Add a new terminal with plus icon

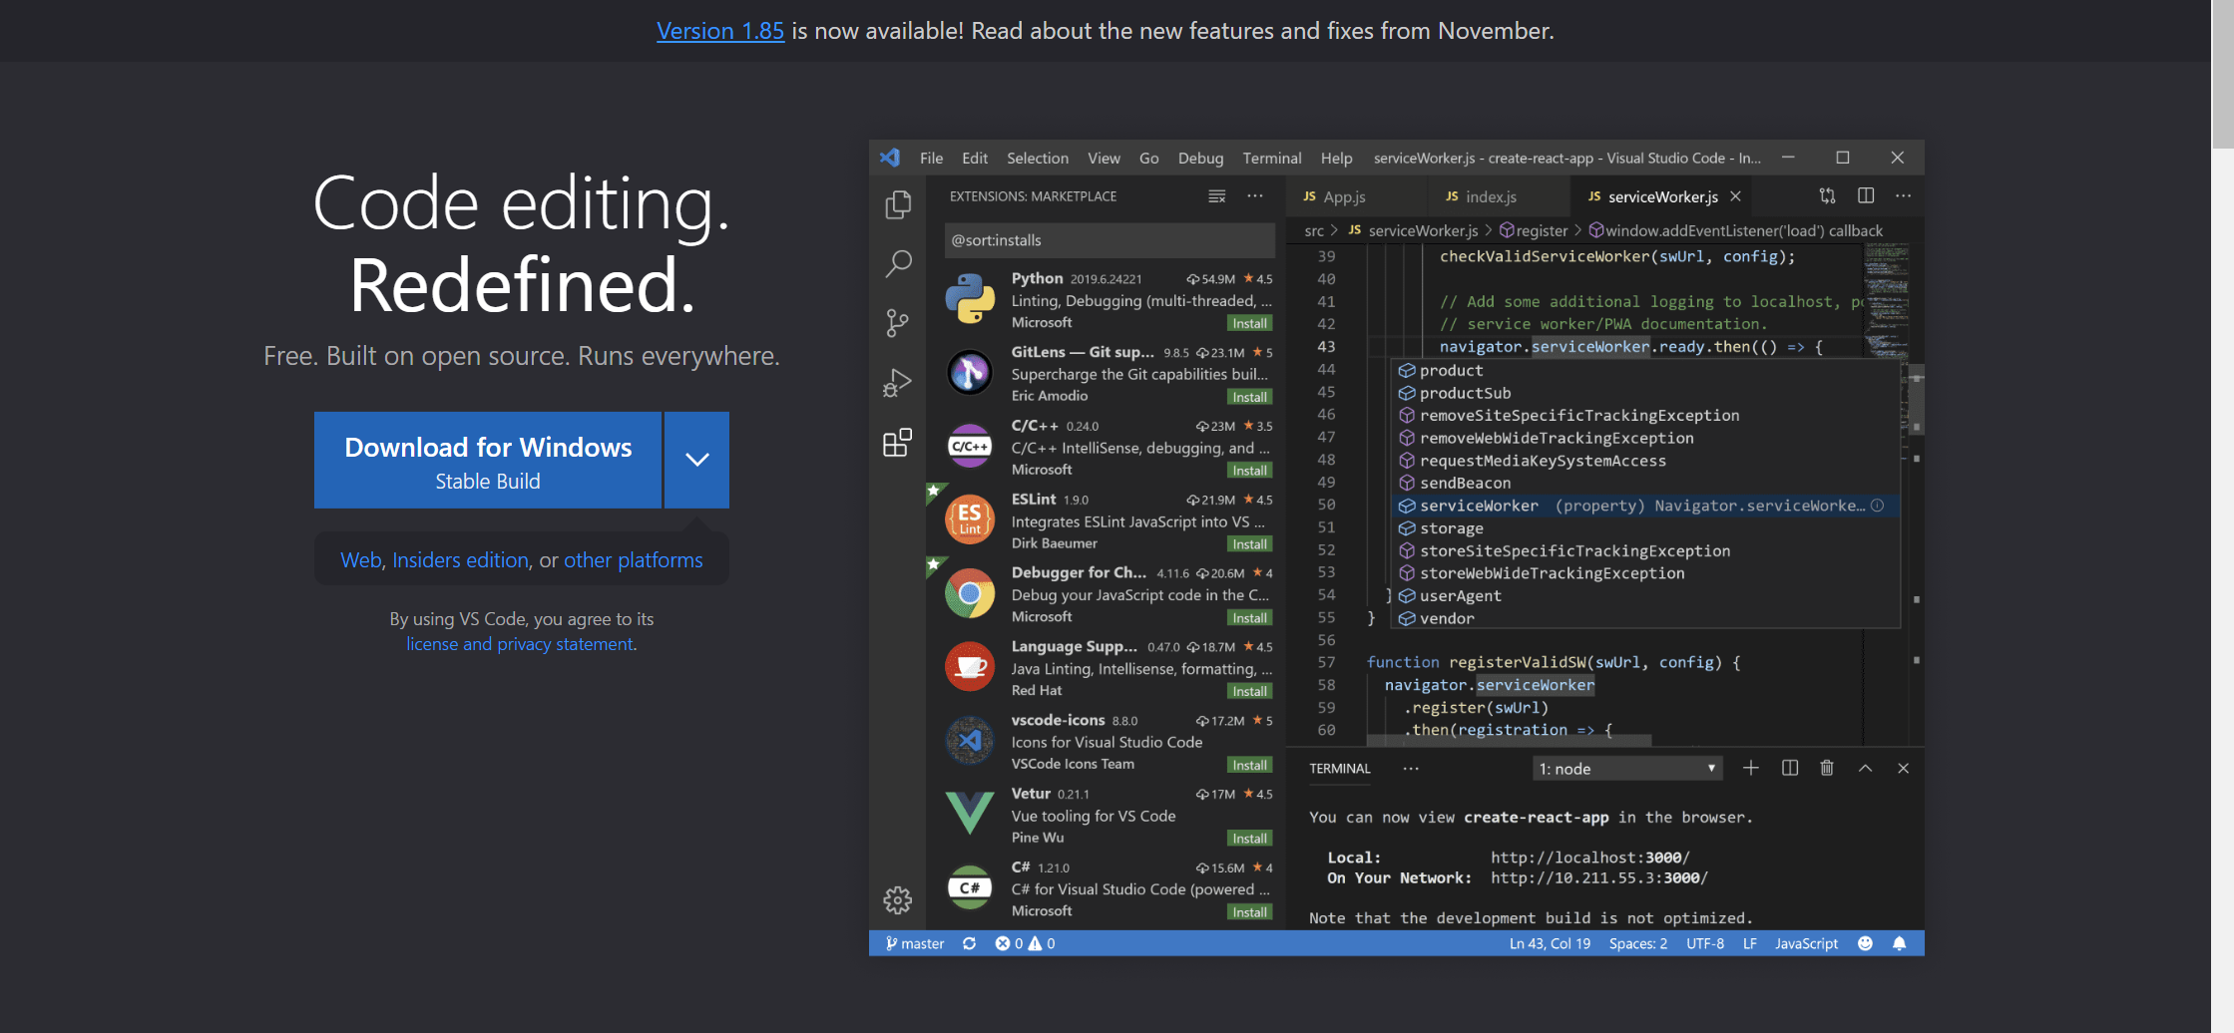click(x=1751, y=768)
